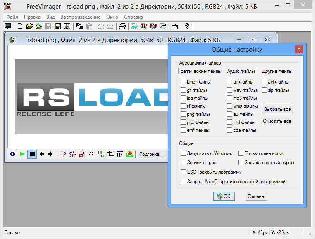Enable zip файлы association
Viewport: 315px width, 239px height.
click(265, 90)
